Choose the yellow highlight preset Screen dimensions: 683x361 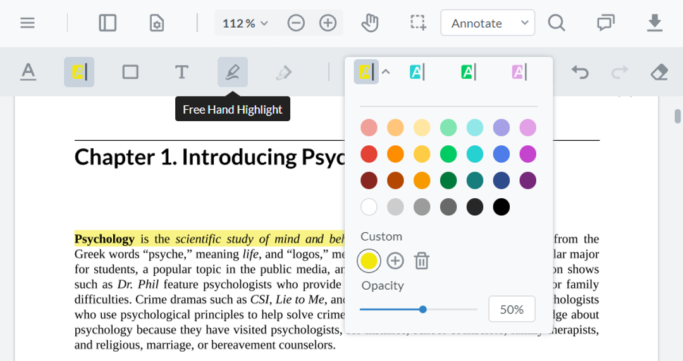click(x=366, y=72)
